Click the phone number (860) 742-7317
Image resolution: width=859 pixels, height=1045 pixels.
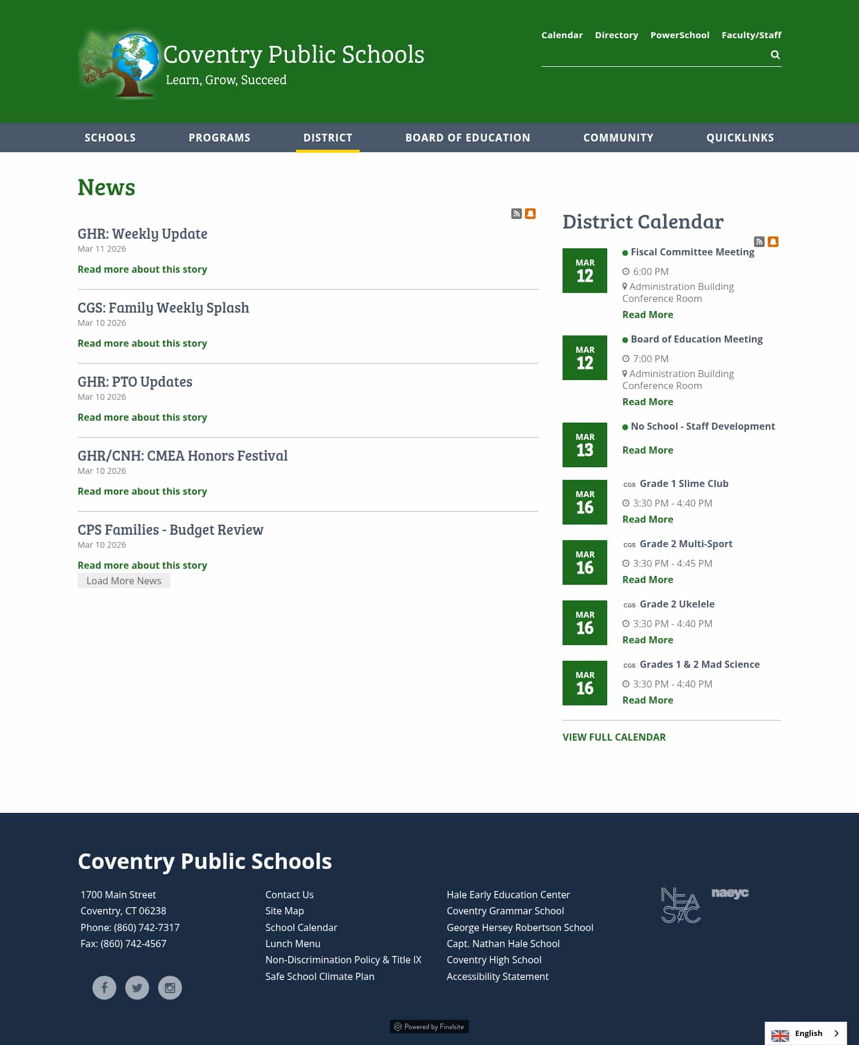click(x=147, y=927)
